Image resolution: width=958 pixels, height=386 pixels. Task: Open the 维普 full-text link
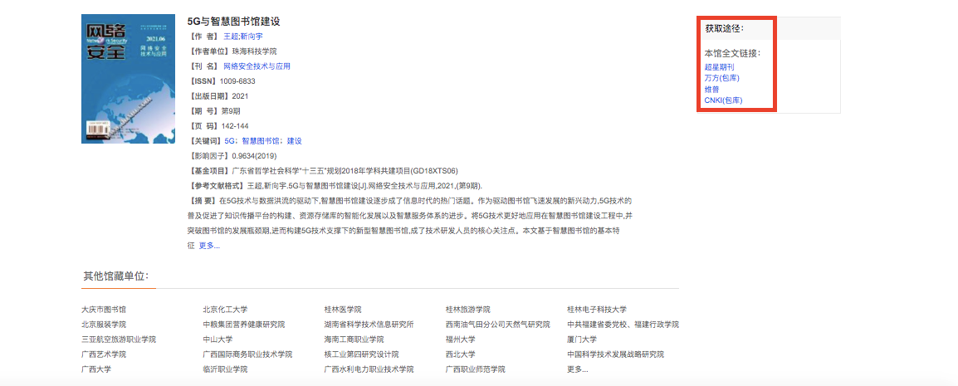tap(711, 89)
